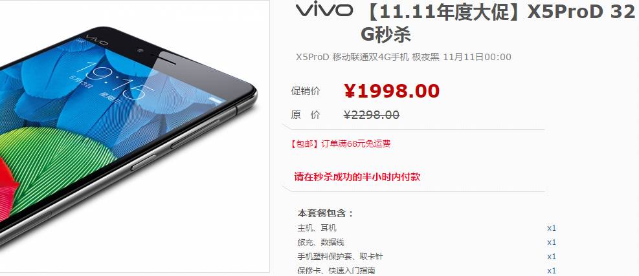Select the 保修卡、快速入门指南 package item
The image size is (639, 276).
pyautogui.click(x=336, y=271)
